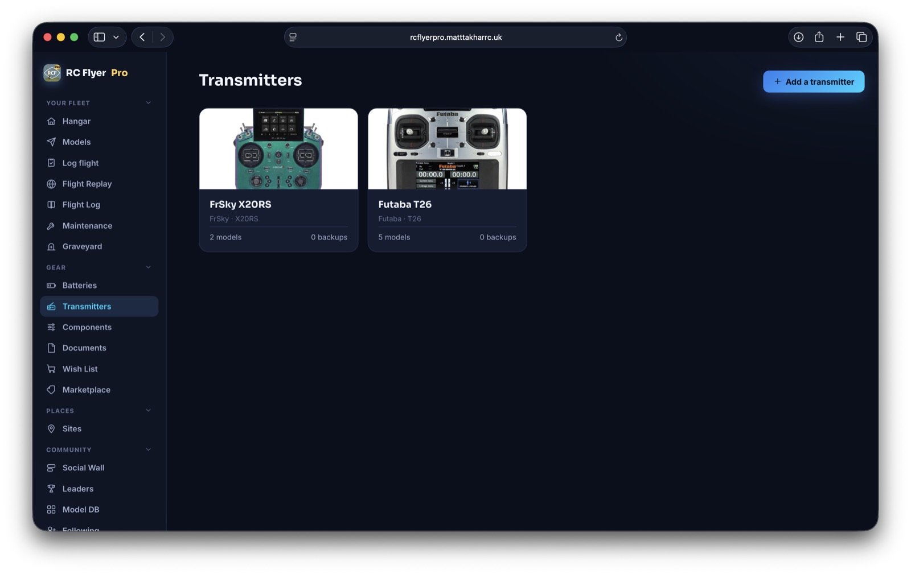Open the Documents page
Viewport: 911px width, 574px height.
click(99, 348)
